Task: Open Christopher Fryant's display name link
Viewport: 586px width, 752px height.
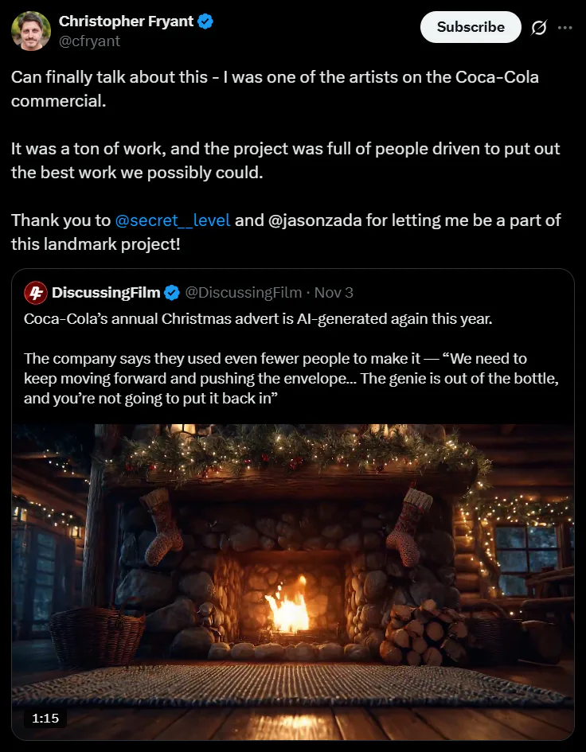Action: [127, 21]
